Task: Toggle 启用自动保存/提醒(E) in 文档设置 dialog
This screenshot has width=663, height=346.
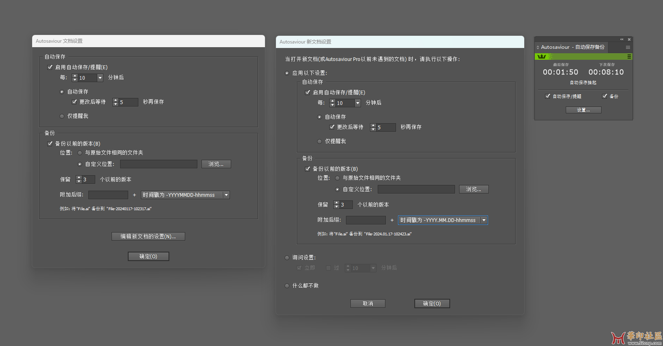Action: 50,67
